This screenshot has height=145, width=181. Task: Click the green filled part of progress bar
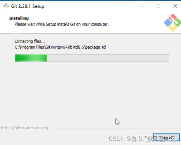click(31, 58)
